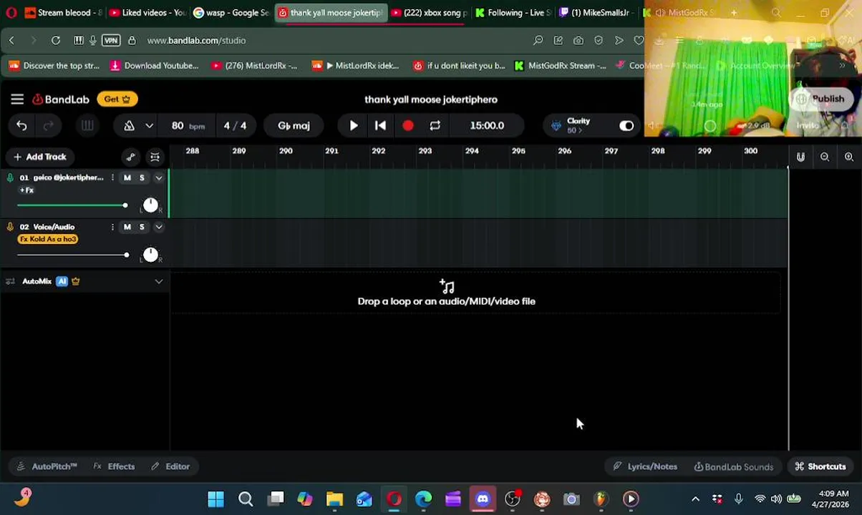The image size is (862, 515).
Task: Click the Publish button
Action: coord(821,99)
